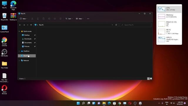
Task: Select CPU in the performance widget
Action: point(169,9)
